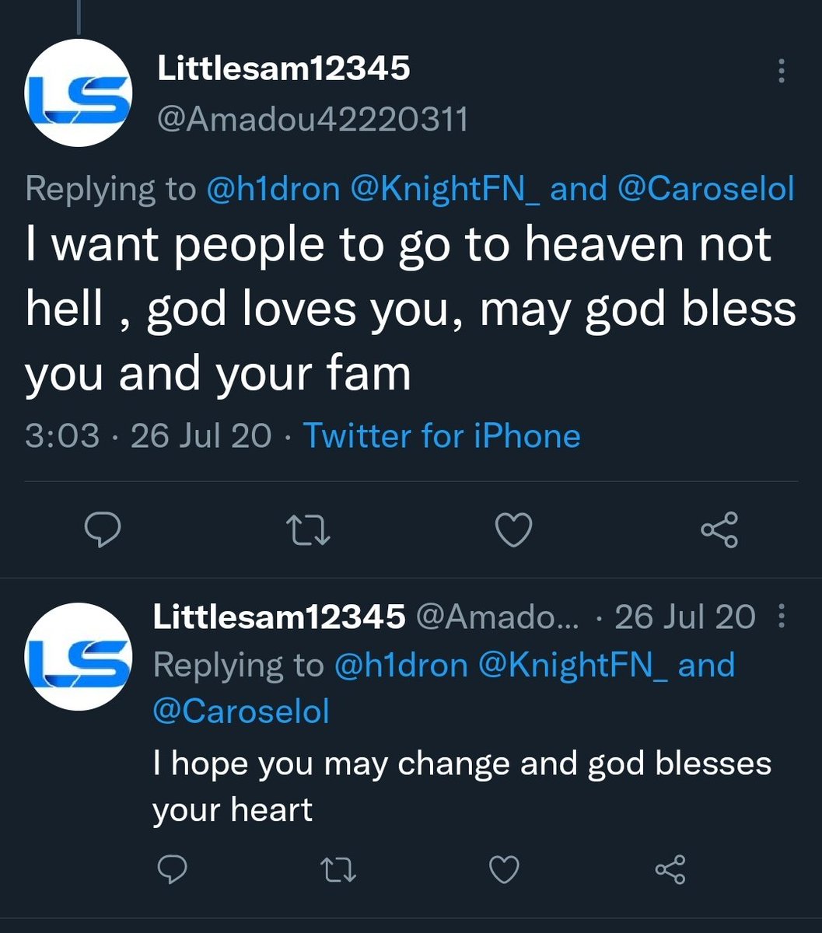Viewport: 822px width, 933px height.
Task: Open @Amadou42220311 handle in main tweet
Action: point(313,120)
